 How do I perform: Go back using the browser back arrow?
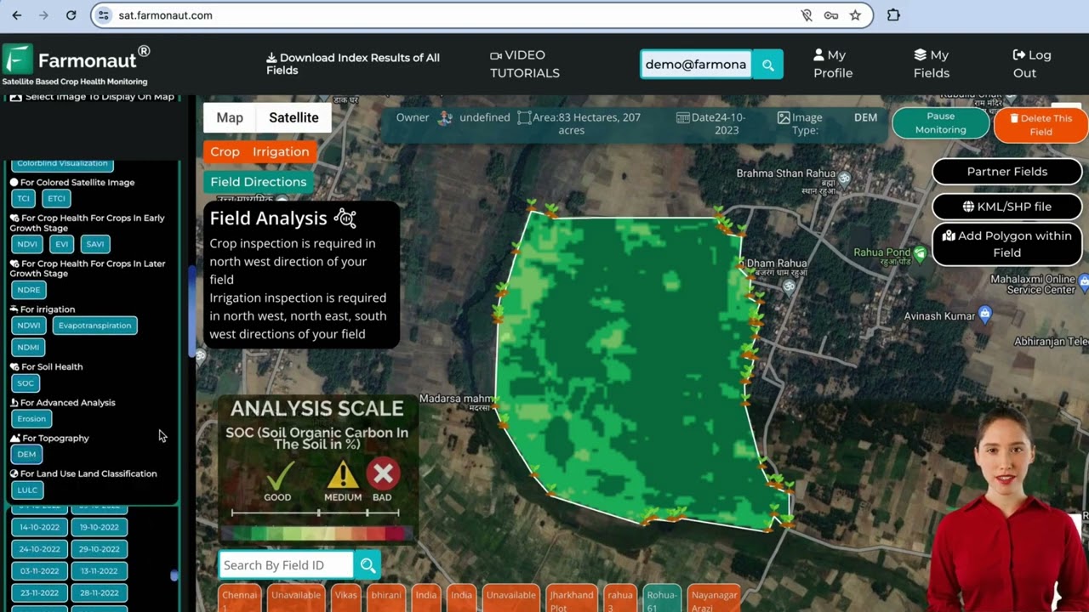tap(16, 15)
